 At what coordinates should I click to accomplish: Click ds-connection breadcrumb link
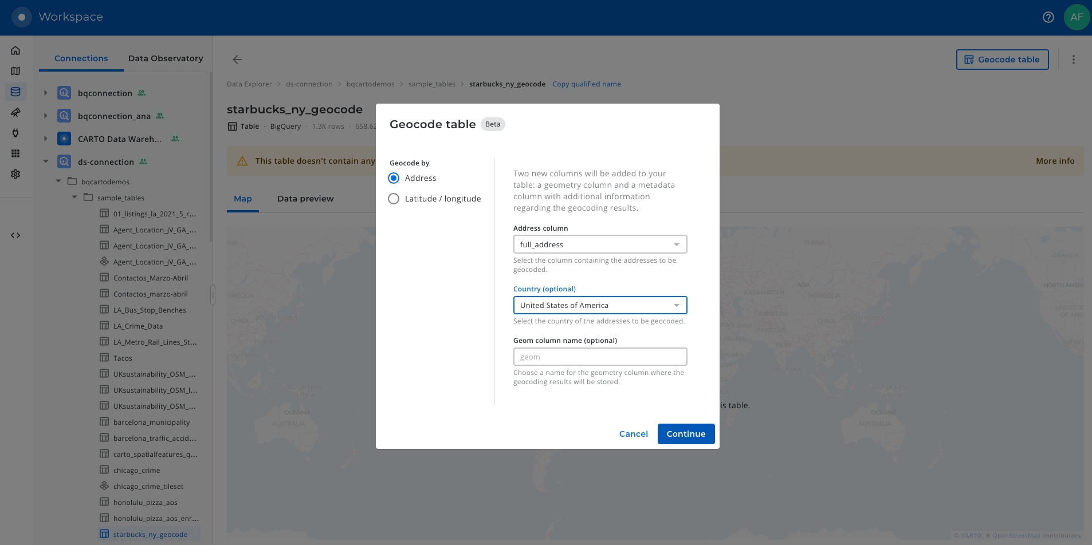pos(309,84)
